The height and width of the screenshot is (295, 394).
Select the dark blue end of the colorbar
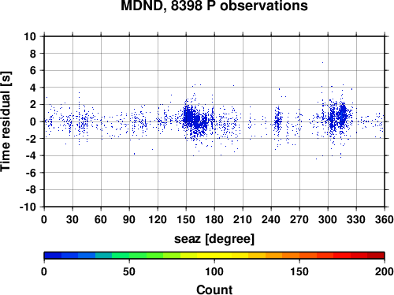point(53,256)
